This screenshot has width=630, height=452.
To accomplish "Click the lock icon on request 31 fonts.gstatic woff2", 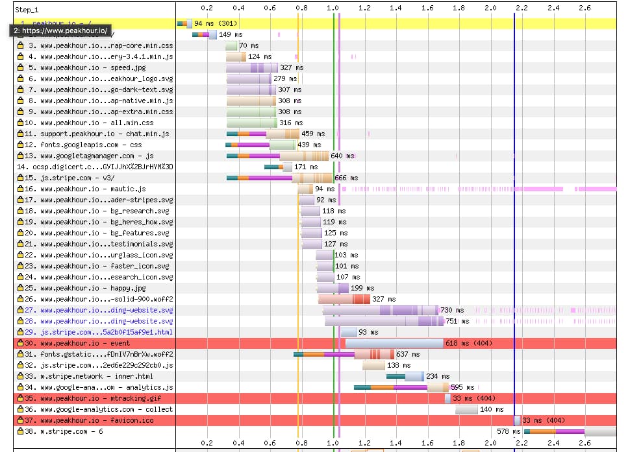I will pos(21,354).
